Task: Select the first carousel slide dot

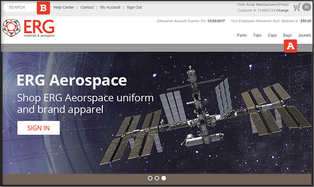Action: [x=150, y=178]
